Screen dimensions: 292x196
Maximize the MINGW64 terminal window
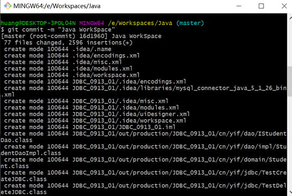[x=261, y=6]
